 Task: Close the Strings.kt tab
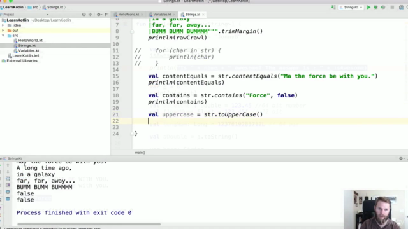click(203, 15)
